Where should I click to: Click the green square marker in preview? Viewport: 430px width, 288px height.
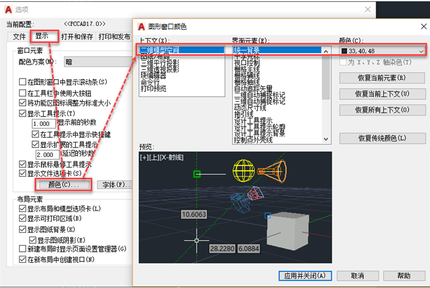click(198, 174)
